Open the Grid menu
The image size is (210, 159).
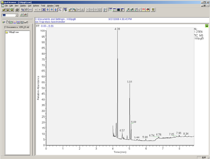(x=29, y=6)
